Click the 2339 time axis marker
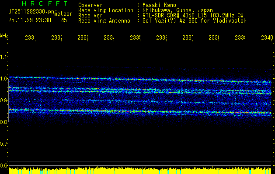This screenshot has width=275, height=174. click(240, 37)
